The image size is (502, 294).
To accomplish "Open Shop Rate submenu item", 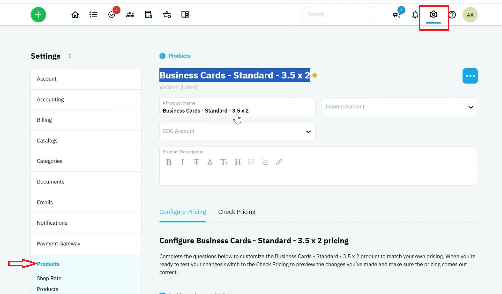I will click(49, 278).
